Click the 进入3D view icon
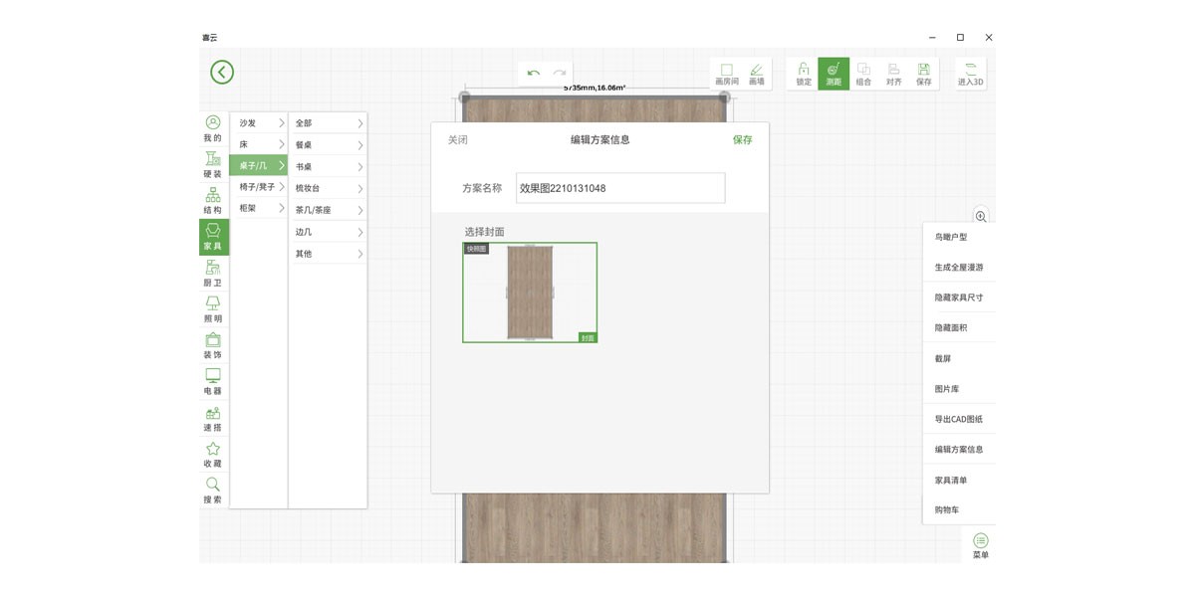The width and height of the screenshot is (1195, 597). (x=970, y=74)
